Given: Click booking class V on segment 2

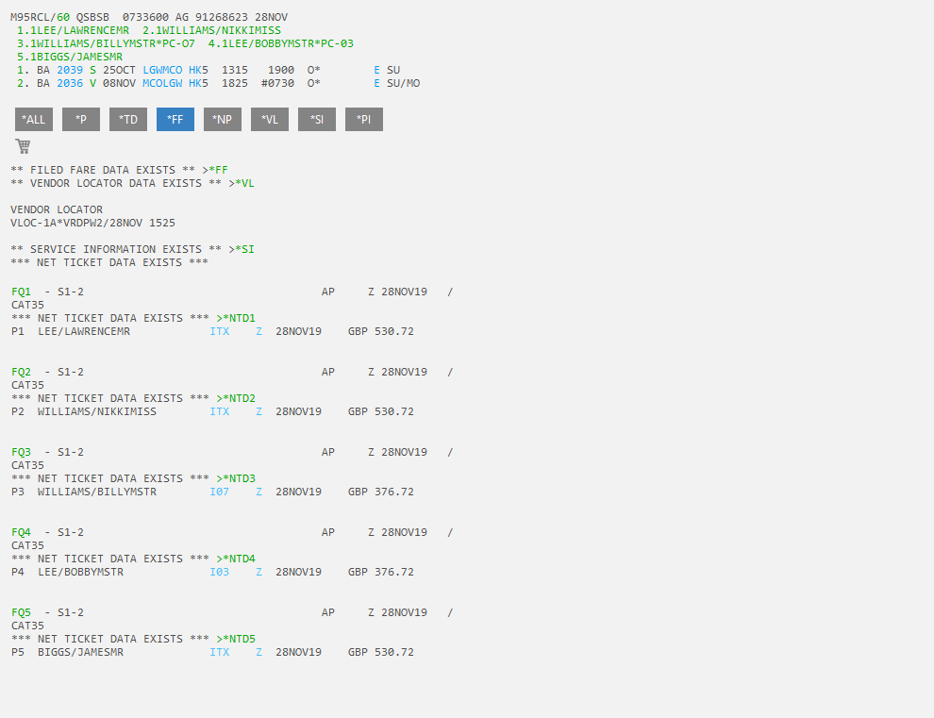Looking at the screenshot, I should click(92, 83).
